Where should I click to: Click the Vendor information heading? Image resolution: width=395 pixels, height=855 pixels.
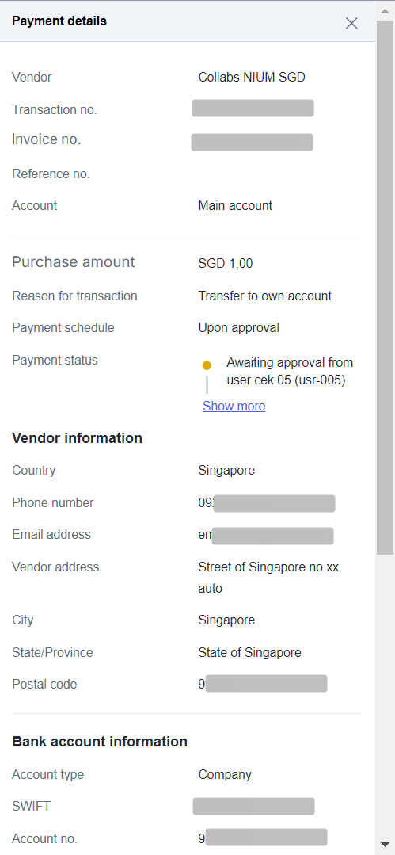tap(78, 438)
